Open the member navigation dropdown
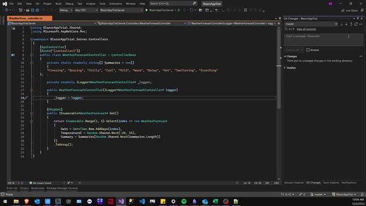366x206 pixels. pyautogui.click(x=232, y=23)
